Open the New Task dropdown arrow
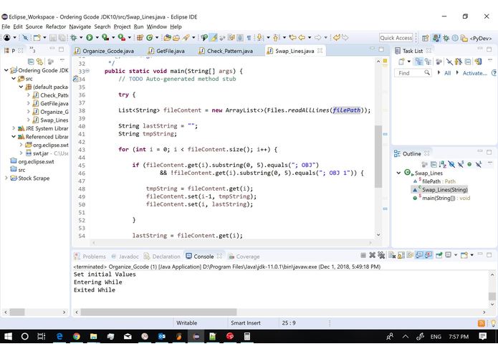 (x=409, y=62)
